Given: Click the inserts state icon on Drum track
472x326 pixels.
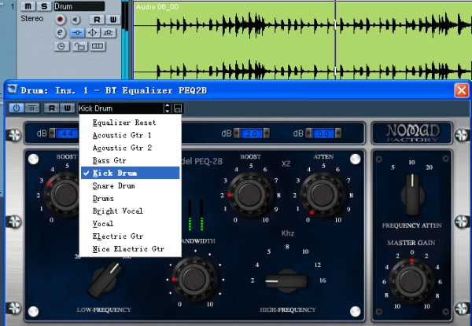Looking at the screenshot, I should click(x=77, y=33).
